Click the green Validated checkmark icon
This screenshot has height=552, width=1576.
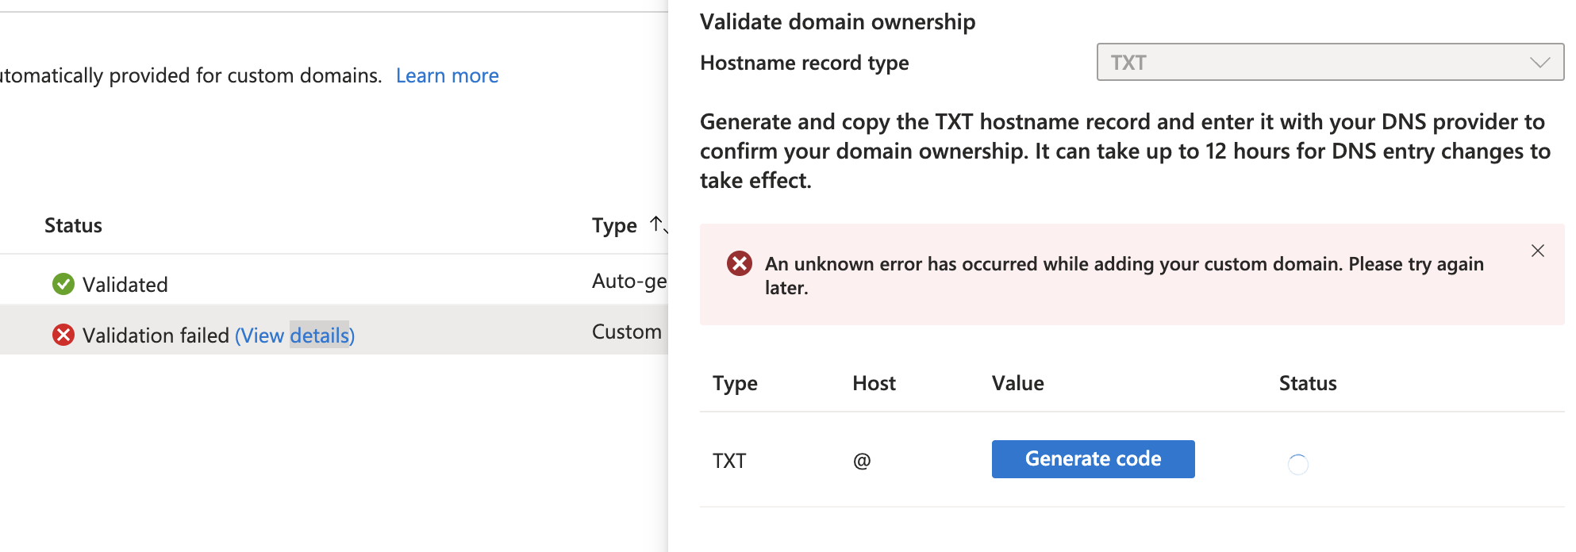[63, 284]
